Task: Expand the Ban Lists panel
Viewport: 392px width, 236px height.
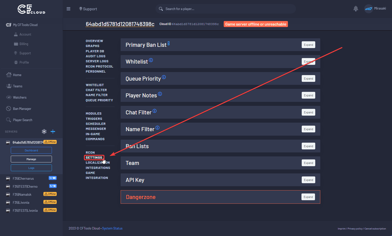Action: point(308,146)
